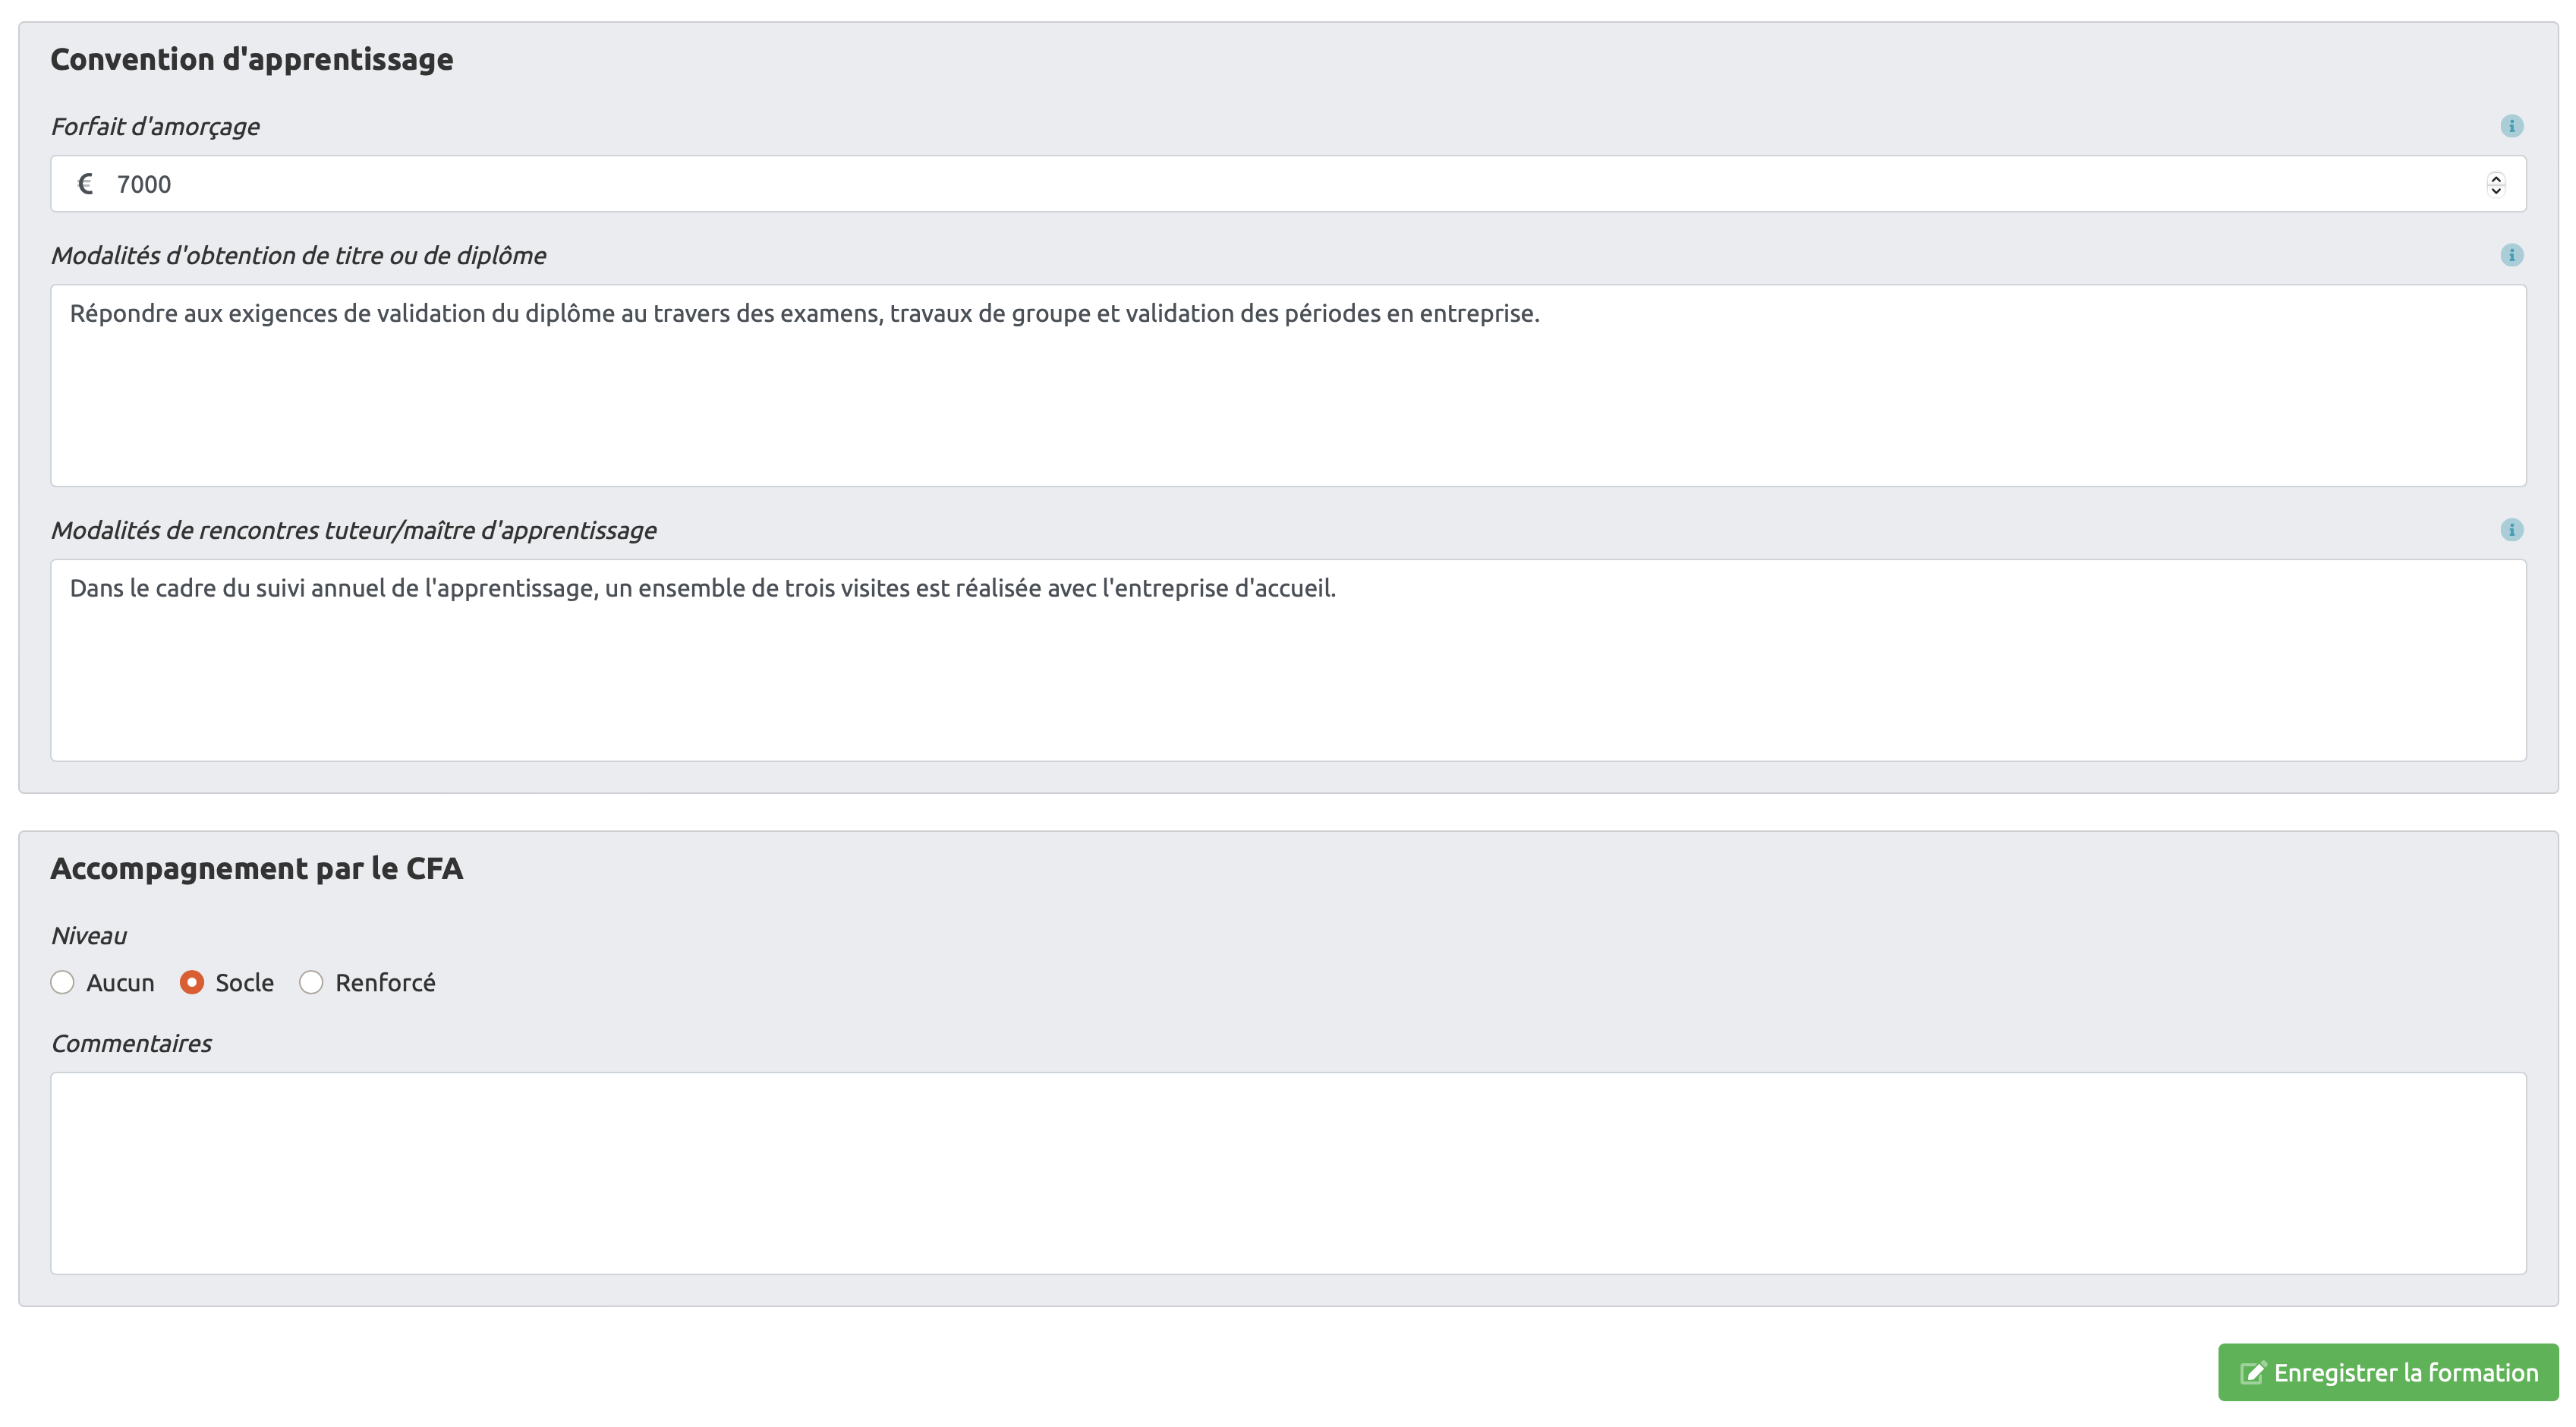Click pencil icon on Enregistrer la formation button

[2252, 1373]
